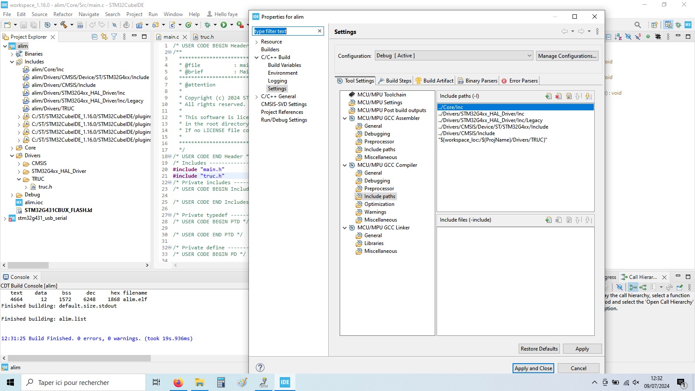Collapse all items in Project Explorer
Viewport: 695px width, 391px height.
point(95,36)
